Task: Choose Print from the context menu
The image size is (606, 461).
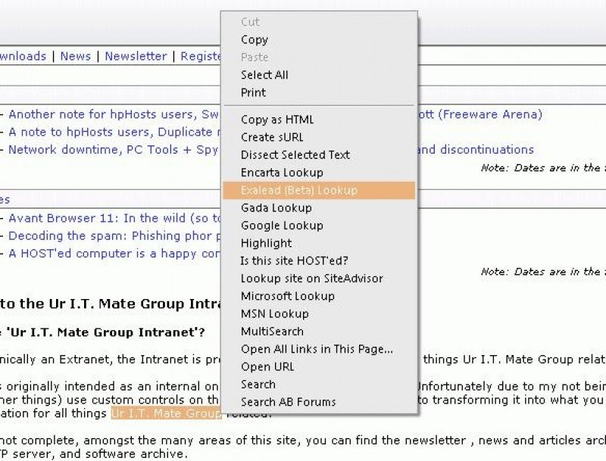Action: 253,92
